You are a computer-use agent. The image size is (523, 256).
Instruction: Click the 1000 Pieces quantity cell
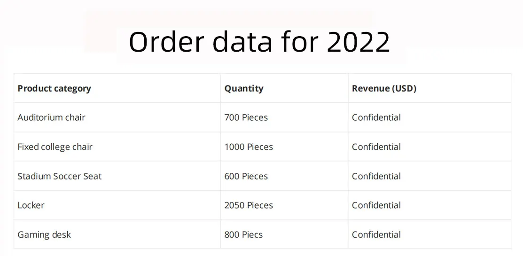click(249, 147)
